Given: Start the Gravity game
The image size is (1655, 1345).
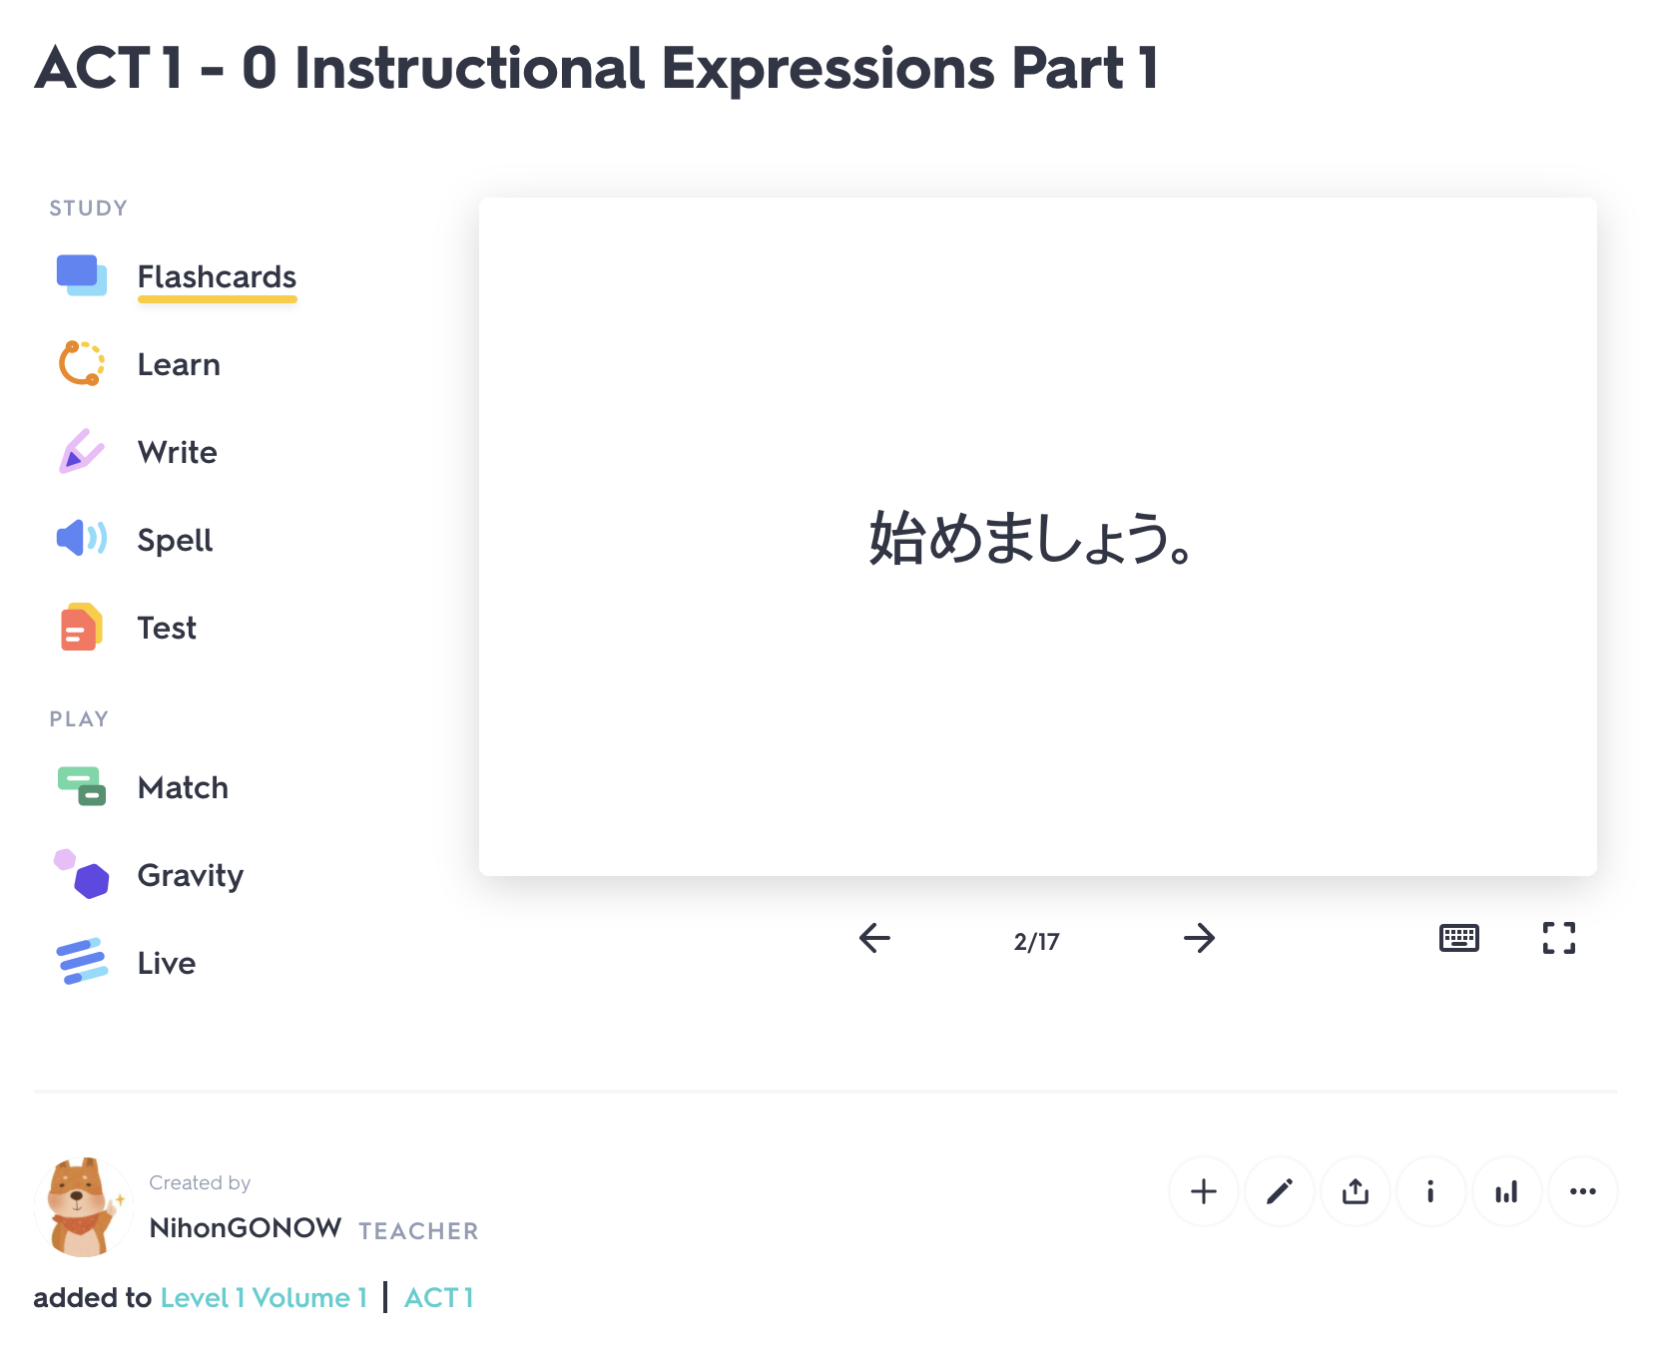Looking at the screenshot, I should (190, 875).
